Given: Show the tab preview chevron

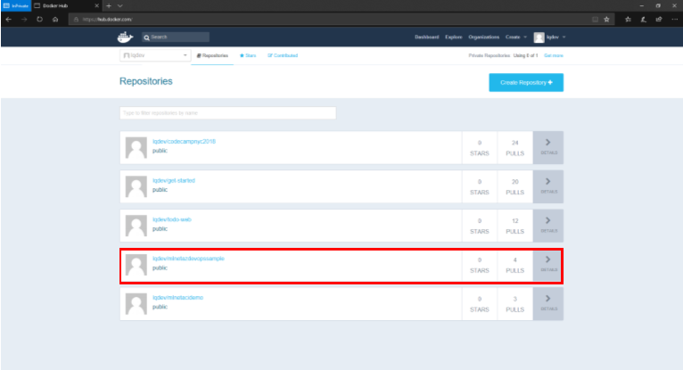Looking at the screenshot, I should (x=120, y=5).
